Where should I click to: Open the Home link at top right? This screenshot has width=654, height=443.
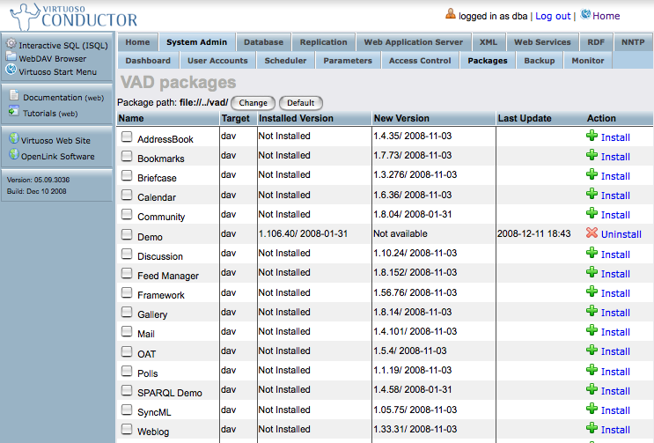[606, 16]
